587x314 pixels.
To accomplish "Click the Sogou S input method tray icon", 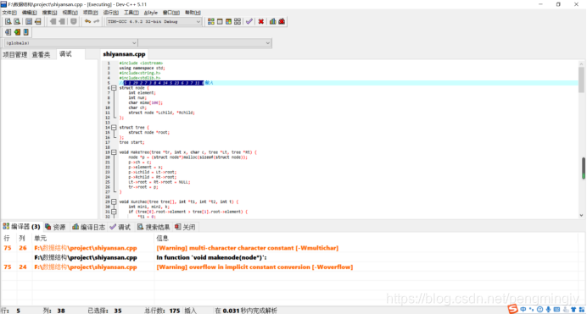I will point(513,309).
